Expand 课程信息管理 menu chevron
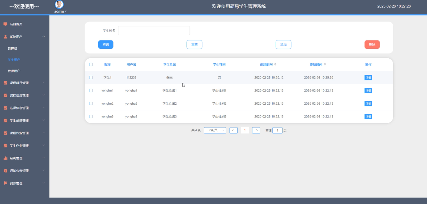The image size is (427, 204). [43, 95]
